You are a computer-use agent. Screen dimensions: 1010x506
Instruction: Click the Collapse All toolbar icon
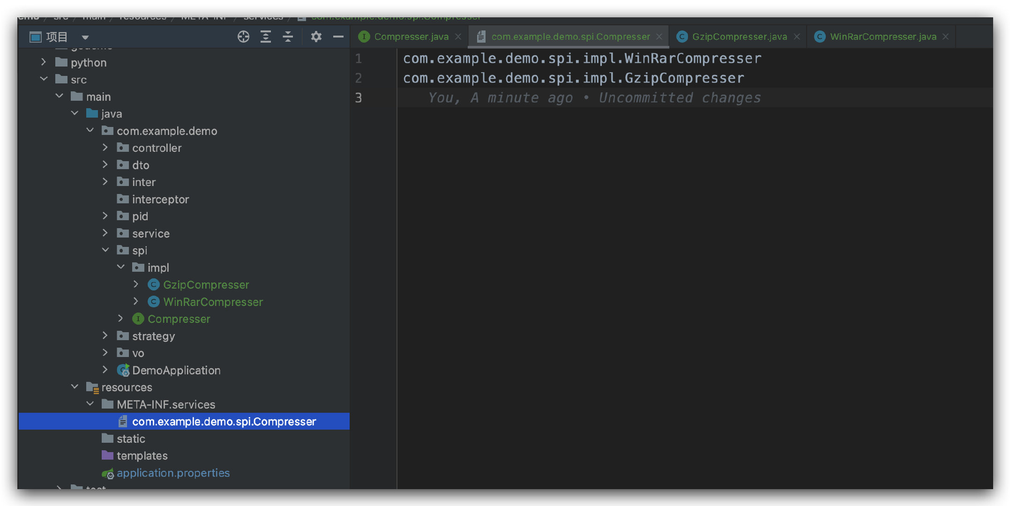click(x=288, y=37)
